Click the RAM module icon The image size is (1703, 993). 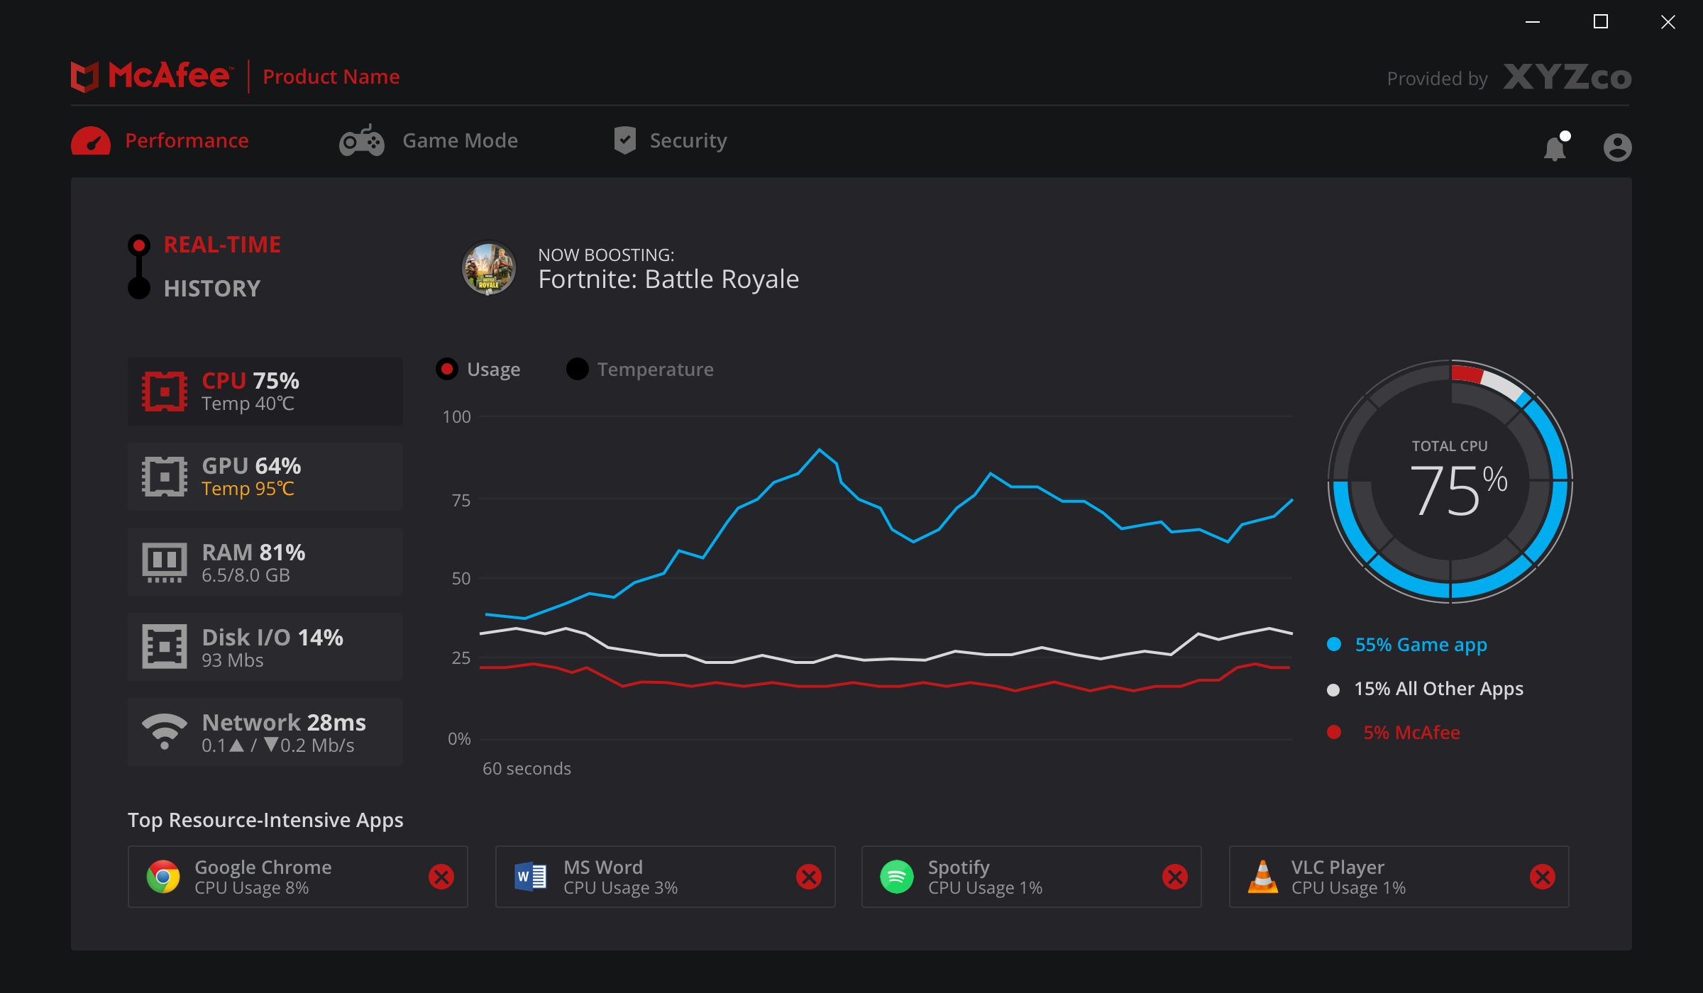pos(165,562)
